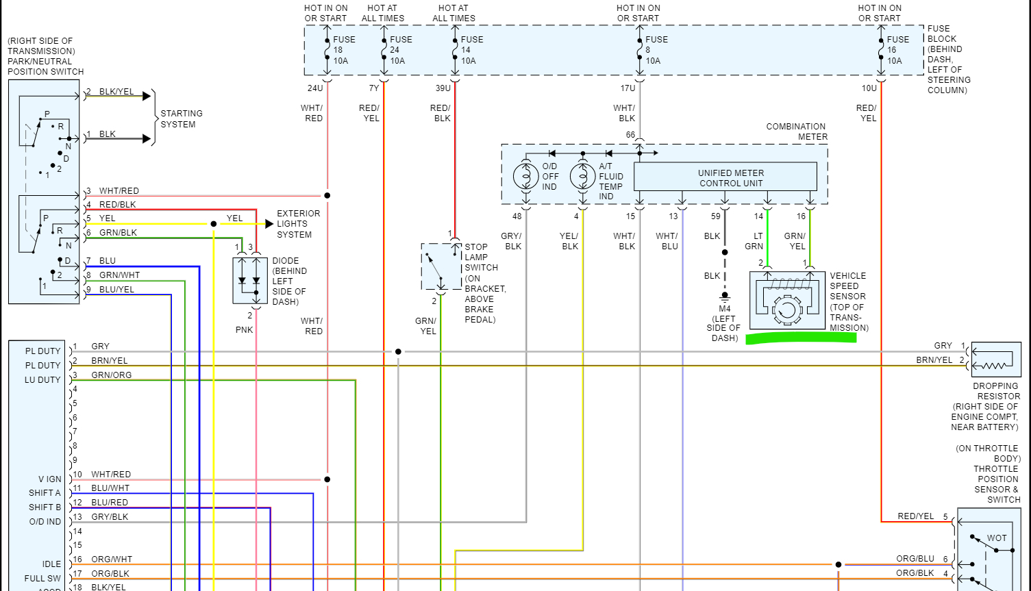Click the Combination Meter label

tap(796, 131)
